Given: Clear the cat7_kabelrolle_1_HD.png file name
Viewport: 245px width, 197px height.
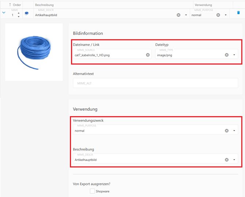Looking at the screenshot, I should tap(148, 55).
